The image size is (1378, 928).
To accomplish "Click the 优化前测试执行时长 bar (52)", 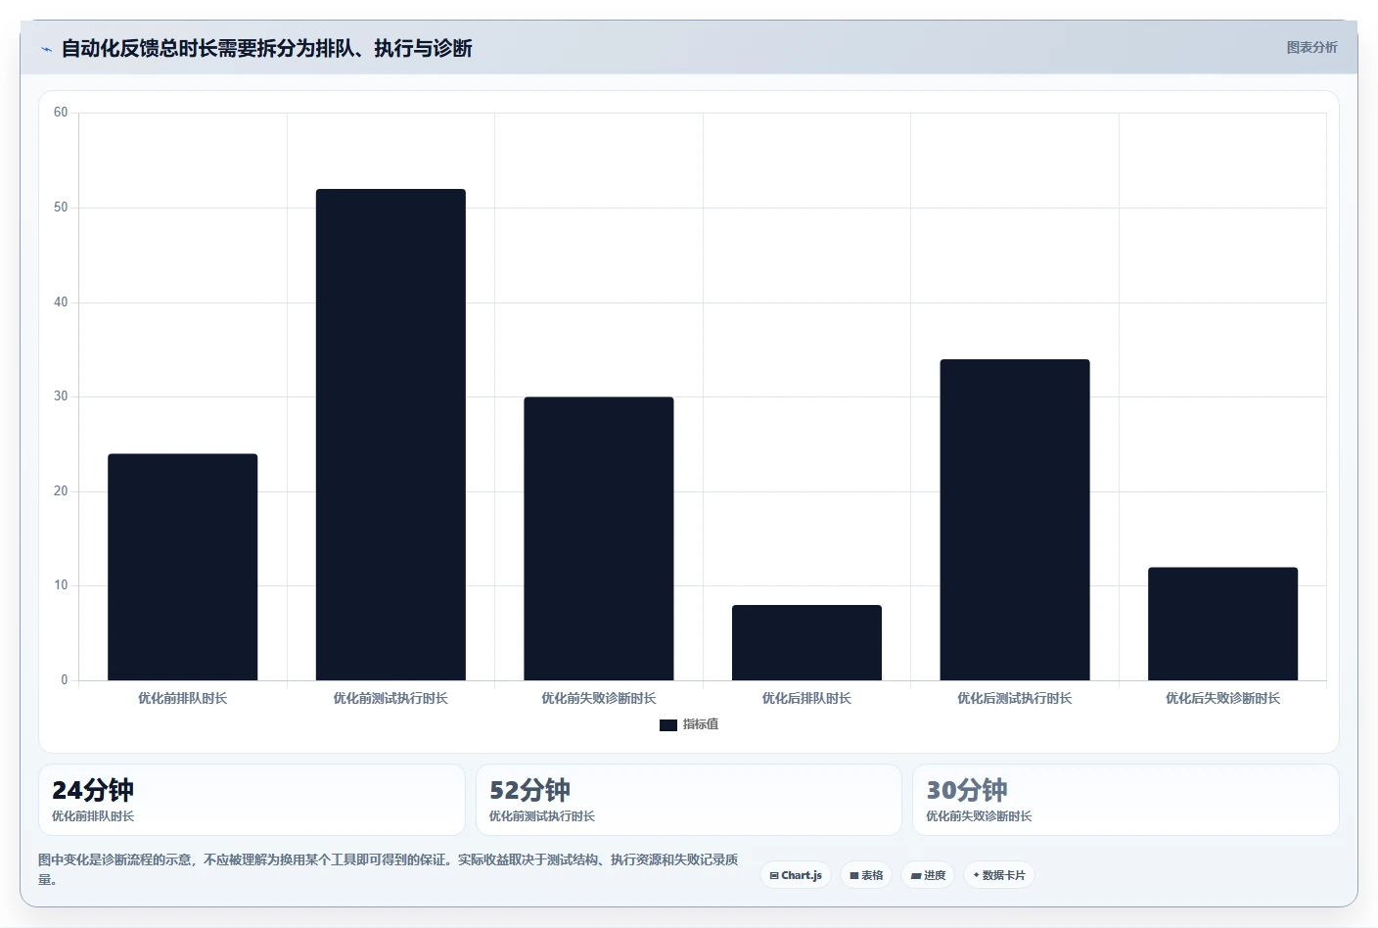I will (390, 435).
